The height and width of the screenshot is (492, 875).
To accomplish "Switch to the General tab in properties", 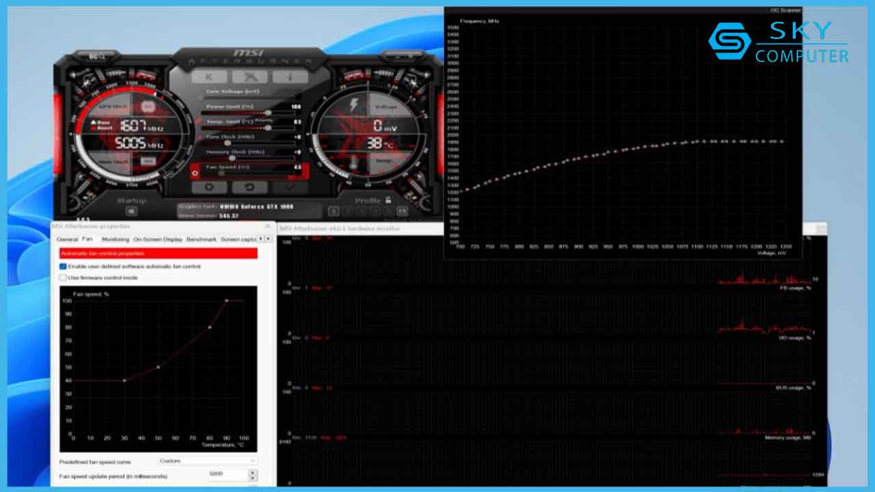I will click(x=68, y=239).
